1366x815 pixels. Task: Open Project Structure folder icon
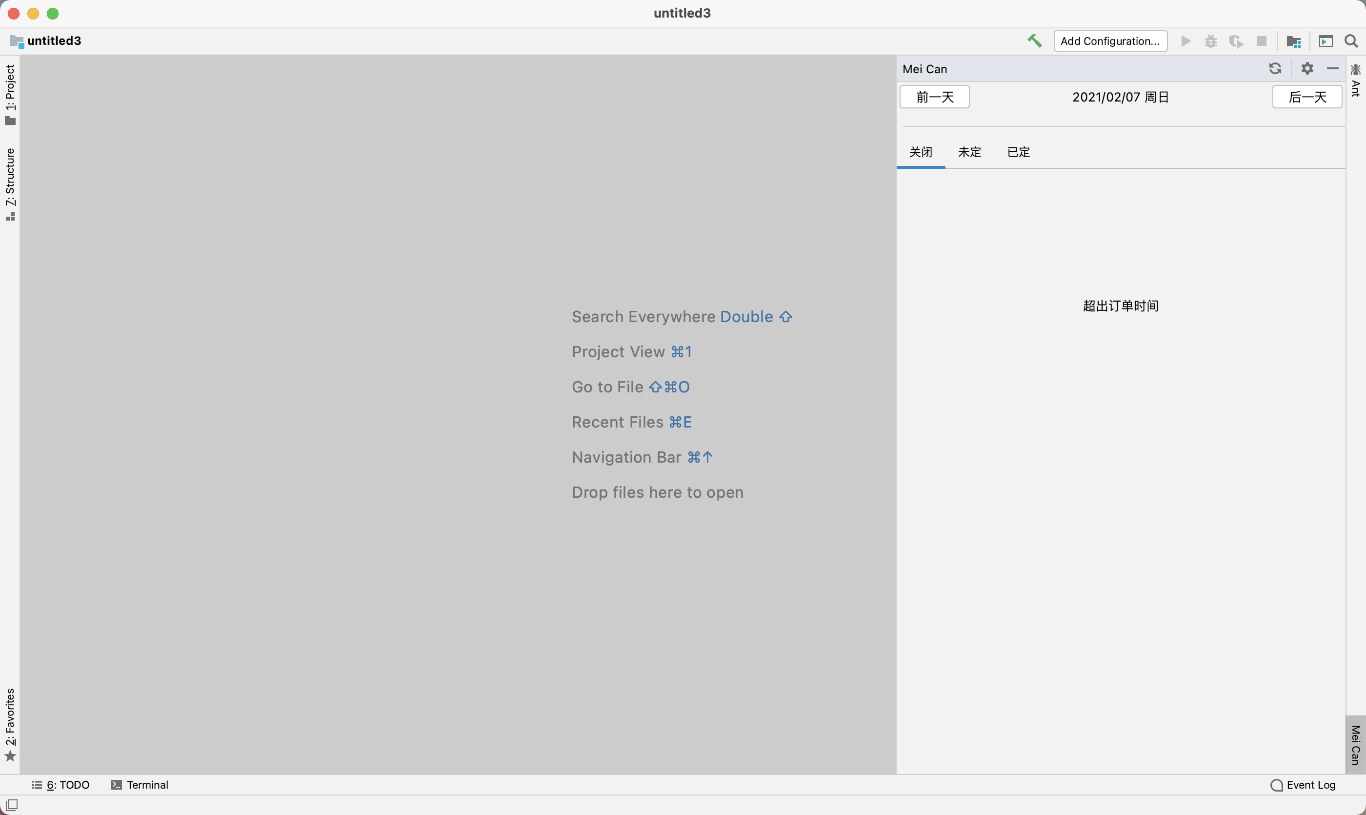coord(1293,41)
